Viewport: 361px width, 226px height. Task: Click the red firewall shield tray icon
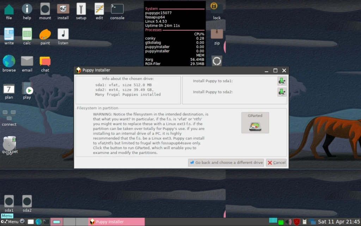tap(296, 222)
